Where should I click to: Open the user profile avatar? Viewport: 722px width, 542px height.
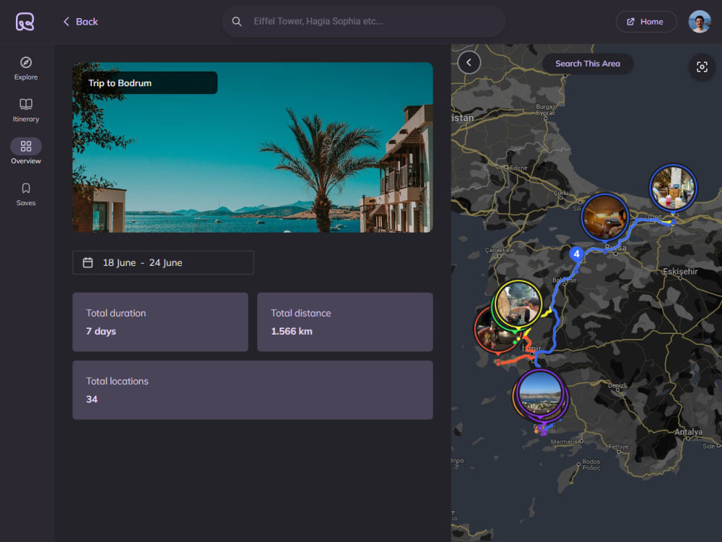tap(700, 22)
